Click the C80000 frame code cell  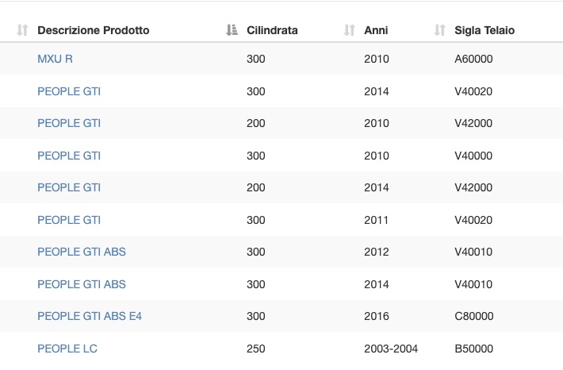tap(474, 316)
